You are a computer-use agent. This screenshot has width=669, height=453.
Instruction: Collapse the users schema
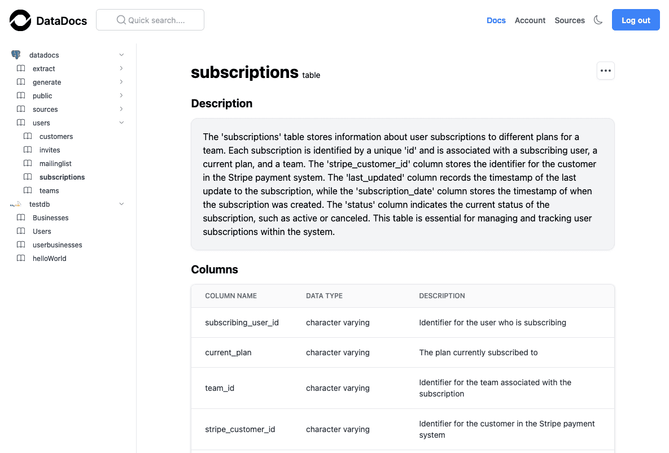point(121,123)
